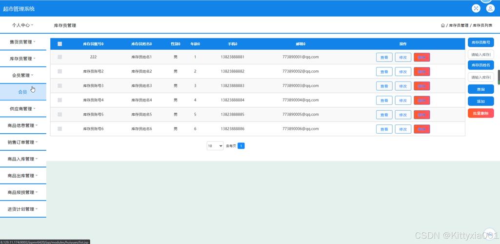The width and height of the screenshot is (500, 244).
Task: Click phone cell 13823888885
Action: coord(233,115)
